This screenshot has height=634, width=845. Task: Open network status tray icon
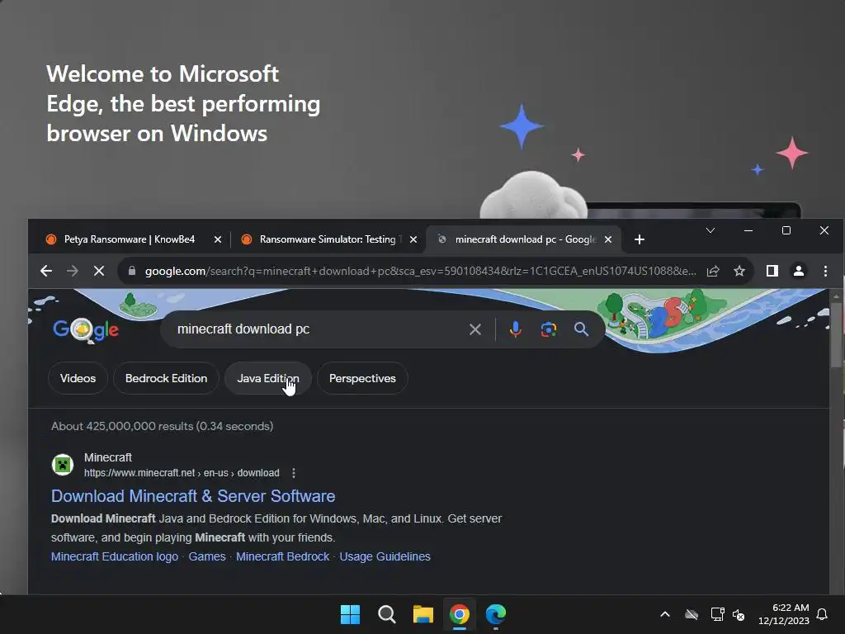(x=717, y=614)
